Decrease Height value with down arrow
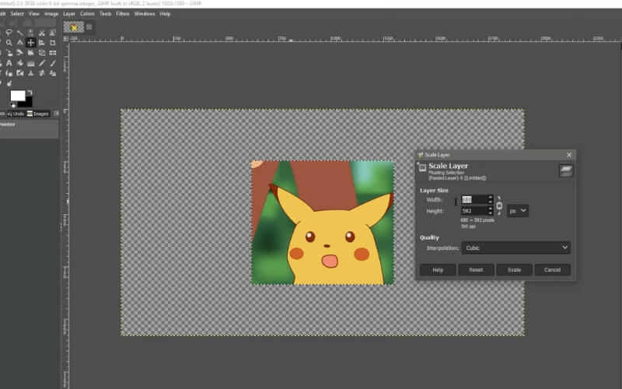 (491, 213)
